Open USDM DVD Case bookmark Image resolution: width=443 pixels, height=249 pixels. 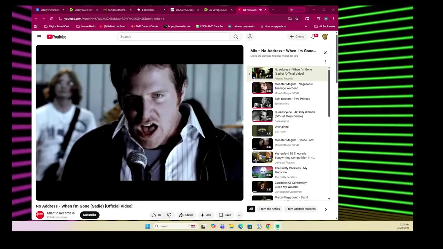pyautogui.click(x=210, y=26)
